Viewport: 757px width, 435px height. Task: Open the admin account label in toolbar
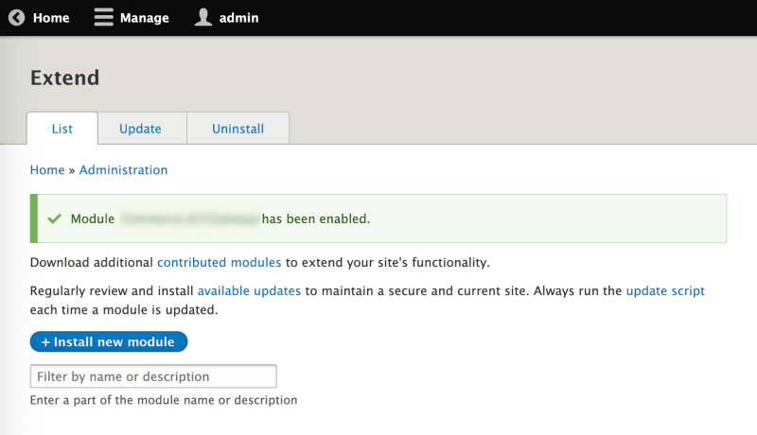tap(238, 18)
